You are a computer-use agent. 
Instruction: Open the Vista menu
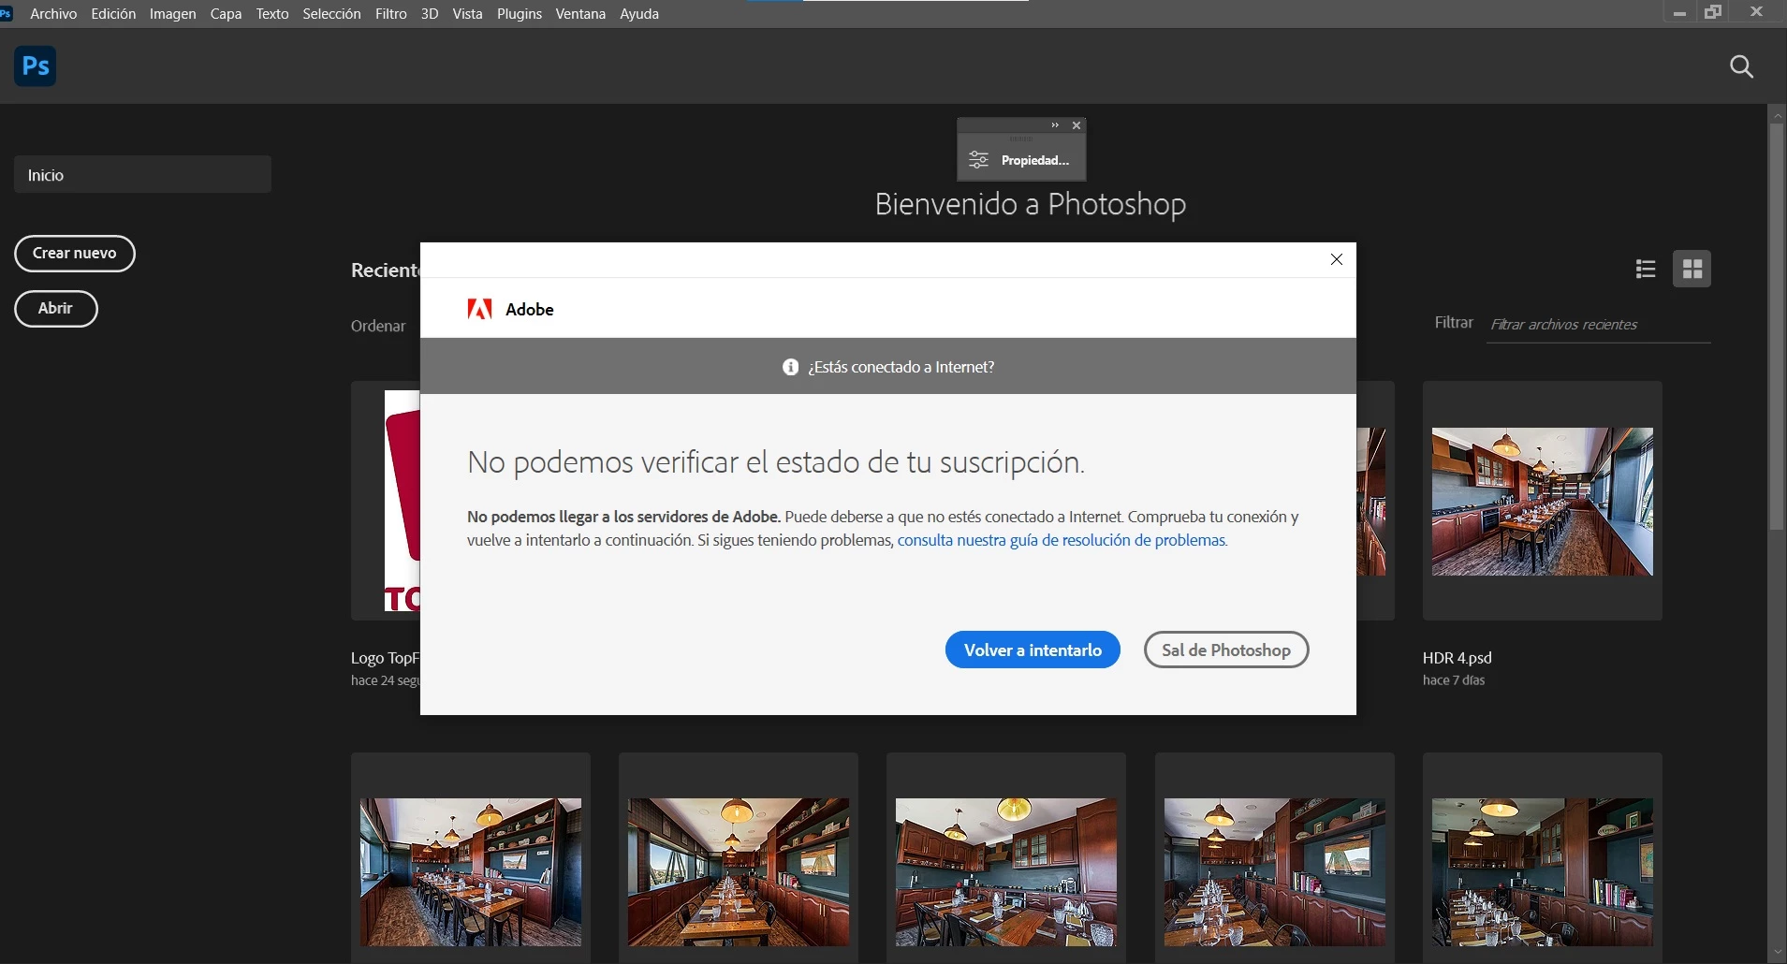pyautogui.click(x=467, y=14)
